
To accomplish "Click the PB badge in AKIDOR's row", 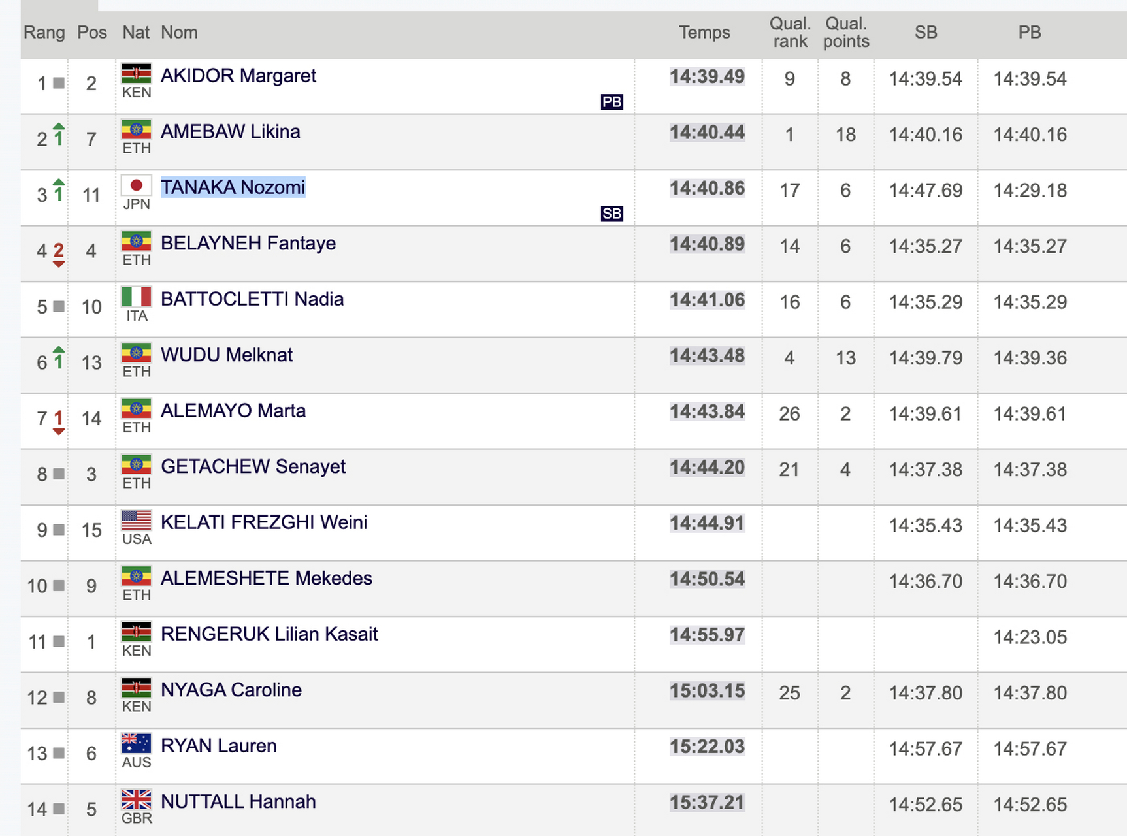I will pos(612,102).
